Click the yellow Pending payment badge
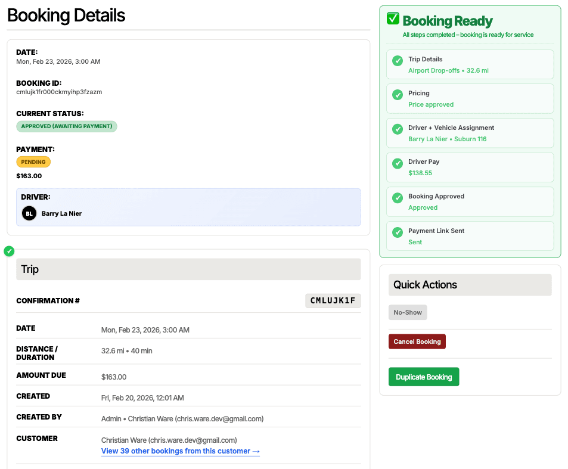568x469 pixels. point(33,162)
